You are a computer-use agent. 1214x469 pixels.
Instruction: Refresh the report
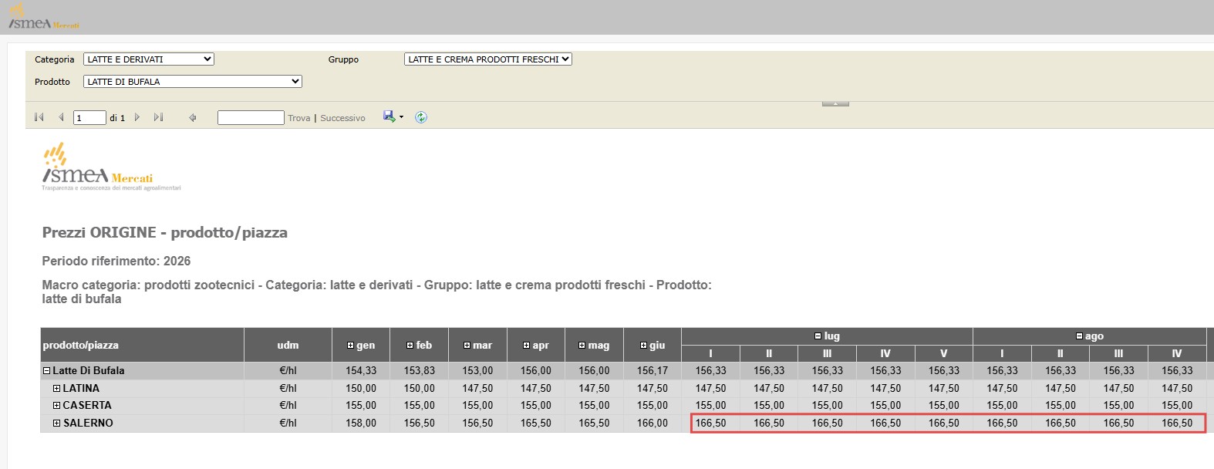coord(421,117)
